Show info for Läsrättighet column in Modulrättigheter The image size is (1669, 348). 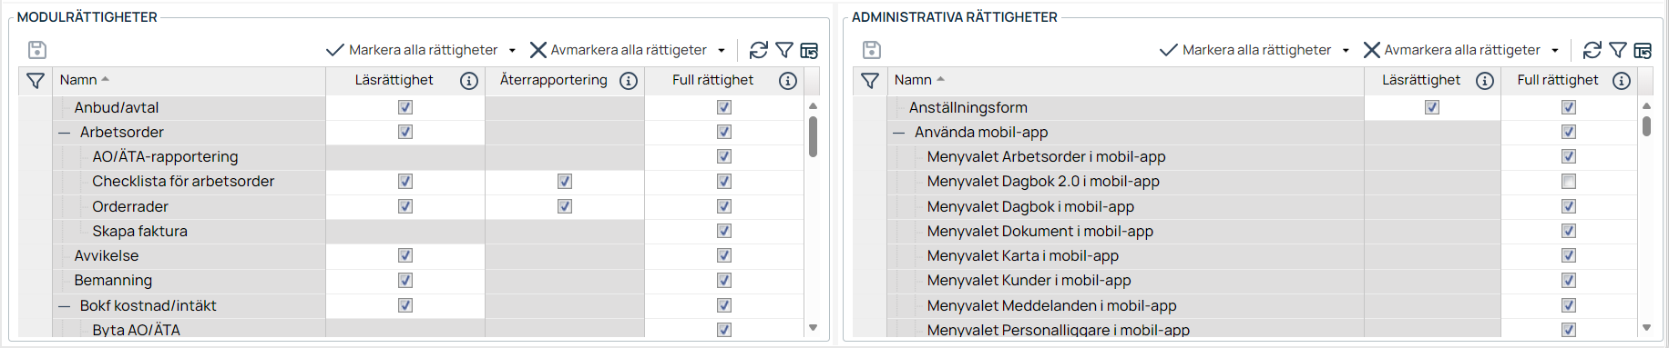[469, 81]
